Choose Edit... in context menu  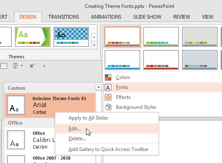[107, 129]
